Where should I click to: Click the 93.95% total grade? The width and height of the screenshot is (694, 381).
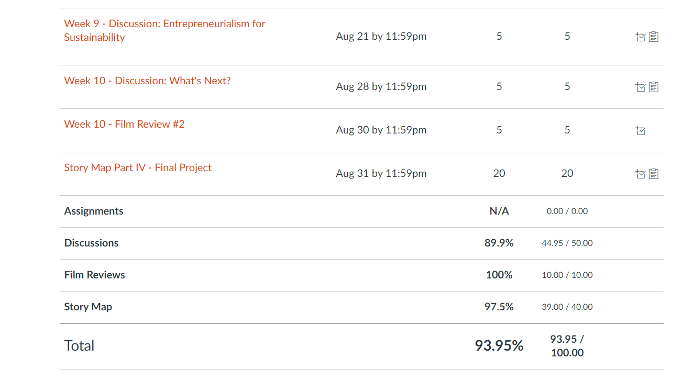pos(499,345)
